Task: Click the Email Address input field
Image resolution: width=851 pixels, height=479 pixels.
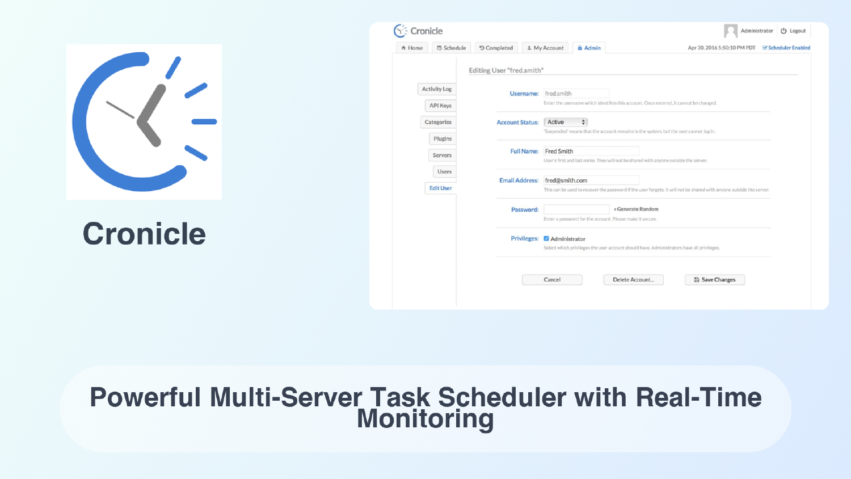Action: 591,180
